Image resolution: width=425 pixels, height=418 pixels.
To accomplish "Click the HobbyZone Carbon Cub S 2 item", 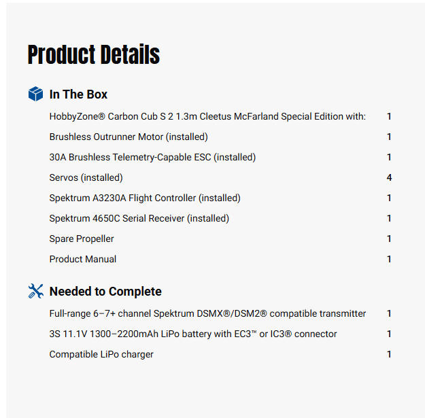I will click(x=207, y=116).
